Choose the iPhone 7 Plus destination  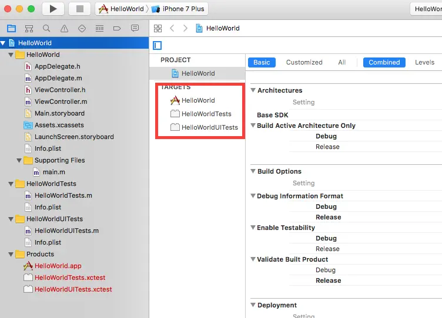178,9
